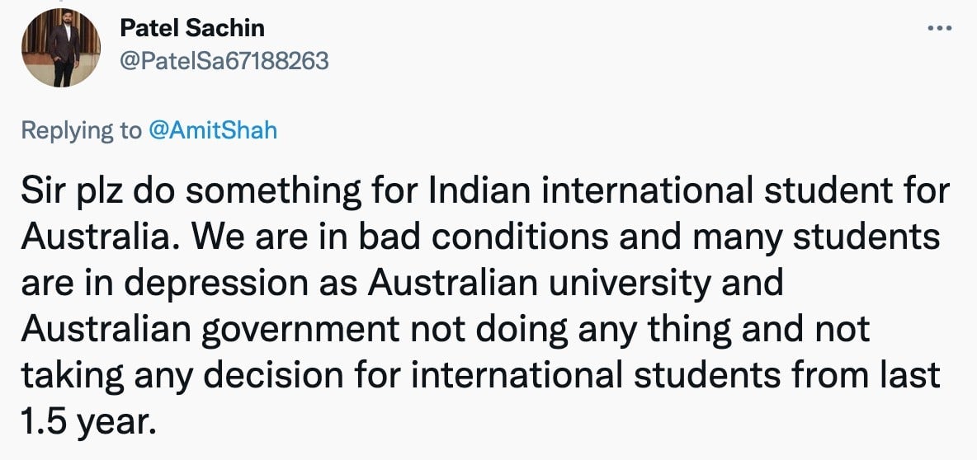This screenshot has height=460, width=977.
Task: Click the word 'Sir' starting the tweet
Action: point(40,192)
